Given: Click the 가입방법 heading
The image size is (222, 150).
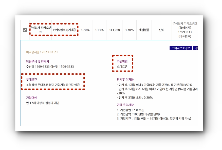Looking at the screenshot, I should 122,61.
